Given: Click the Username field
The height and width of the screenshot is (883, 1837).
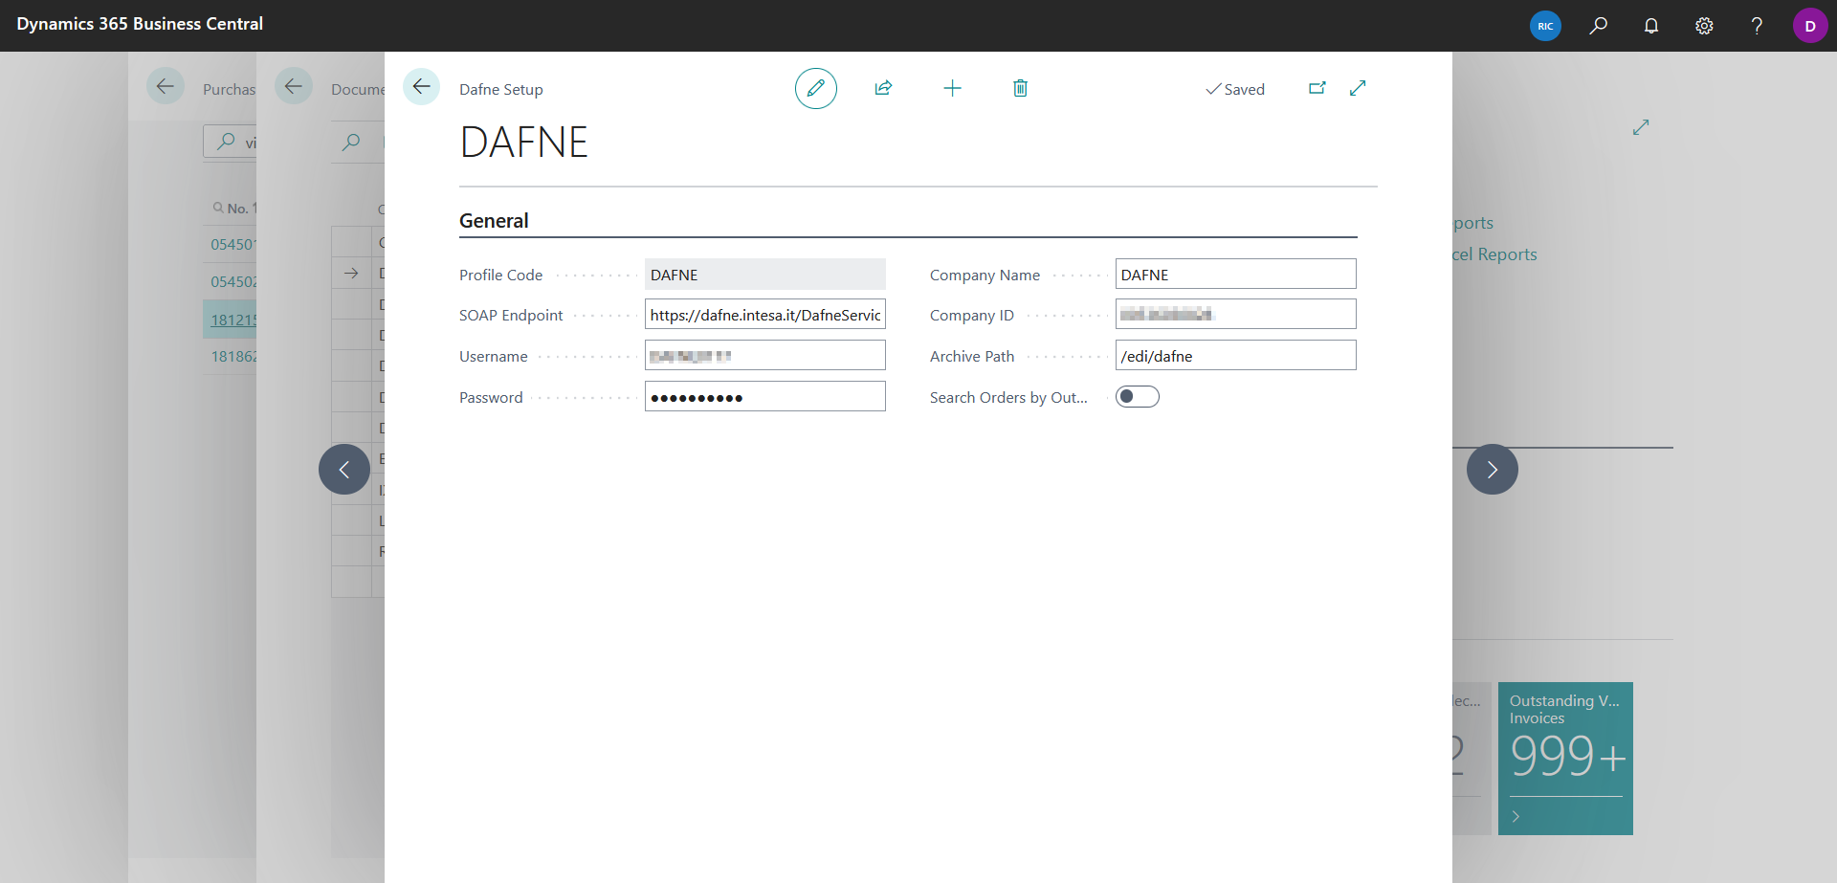Looking at the screenshot, I should click(x=765, y=356).
